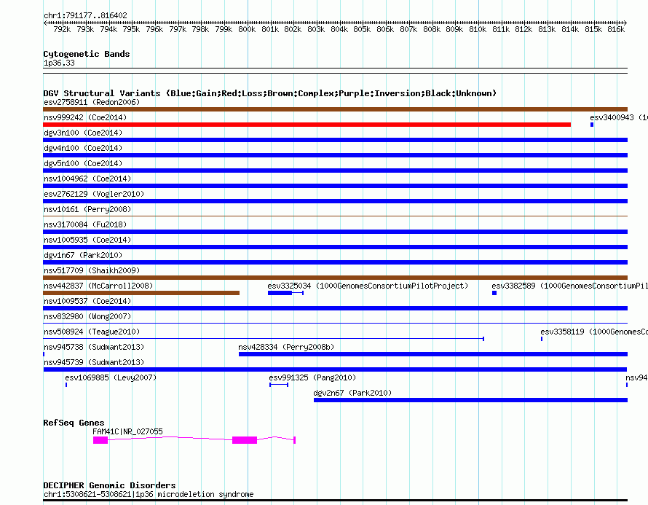648x505 pixels.
Task: Select the nsv428334 Perry2008b gain bar
Action: point(432,354)
